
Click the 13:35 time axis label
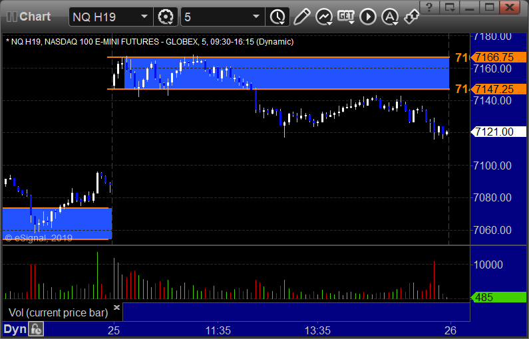pyautogui.click(x=318, y=330)
